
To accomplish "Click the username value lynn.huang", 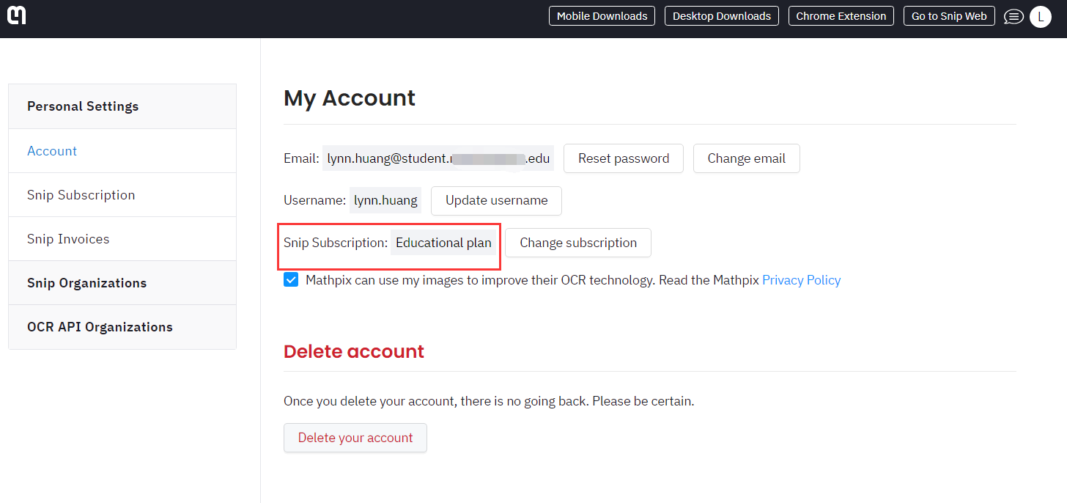I will tap(385, 200).
